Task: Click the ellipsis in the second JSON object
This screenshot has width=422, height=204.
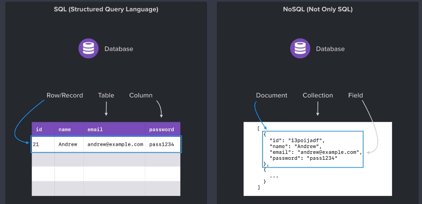Action: (x=274, y=176)
